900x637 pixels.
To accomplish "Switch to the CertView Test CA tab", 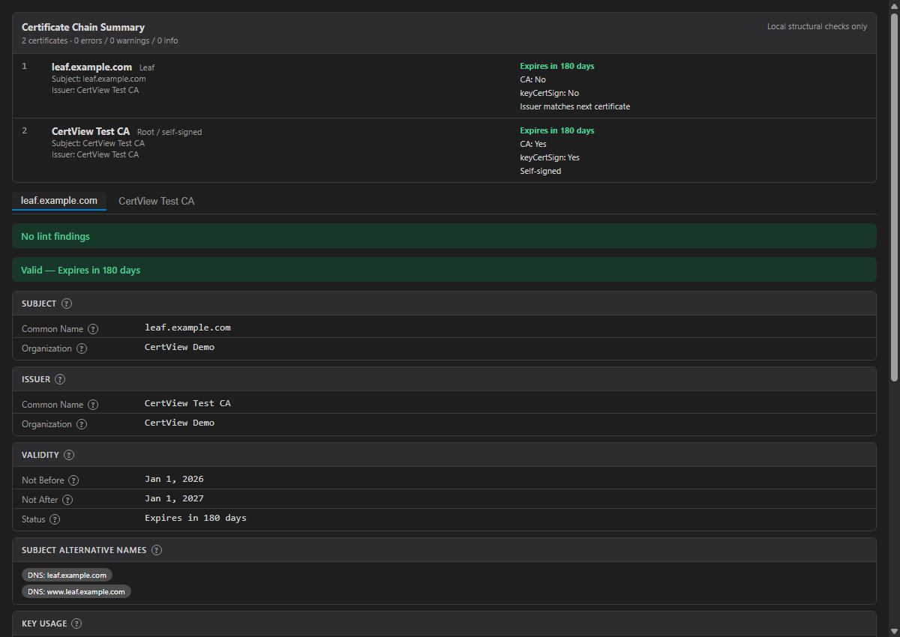I will [x=157, y=201].
